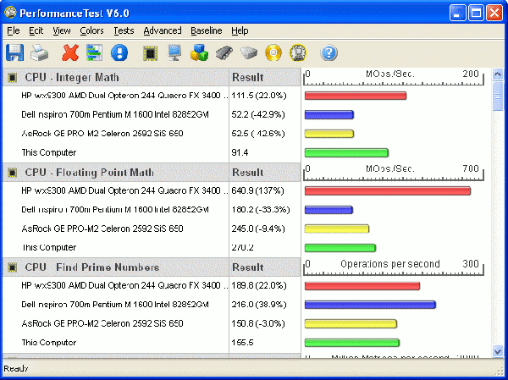Select HP wx9300 row under Floating Point Math
Image resolution: width=508 pixels, height=380 pixels.
pos(152,190)
